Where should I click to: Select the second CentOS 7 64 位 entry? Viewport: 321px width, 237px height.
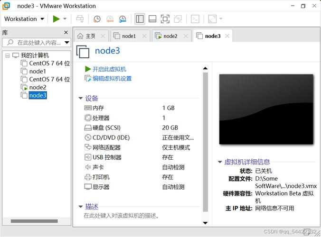(49, 79)
